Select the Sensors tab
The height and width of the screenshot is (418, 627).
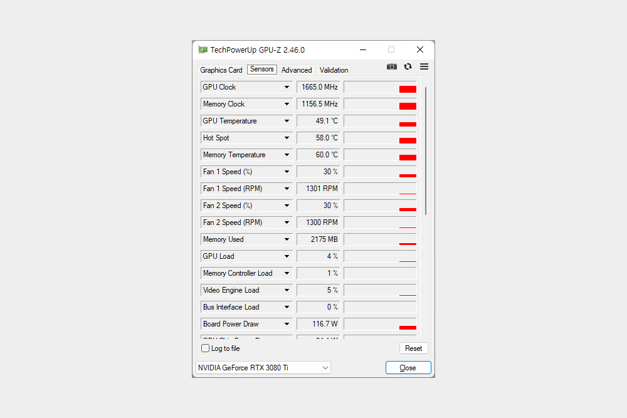(x=262, y=69)
